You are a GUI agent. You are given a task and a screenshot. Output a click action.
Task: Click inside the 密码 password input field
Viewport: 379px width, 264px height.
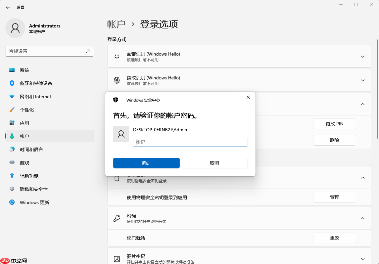190,142
